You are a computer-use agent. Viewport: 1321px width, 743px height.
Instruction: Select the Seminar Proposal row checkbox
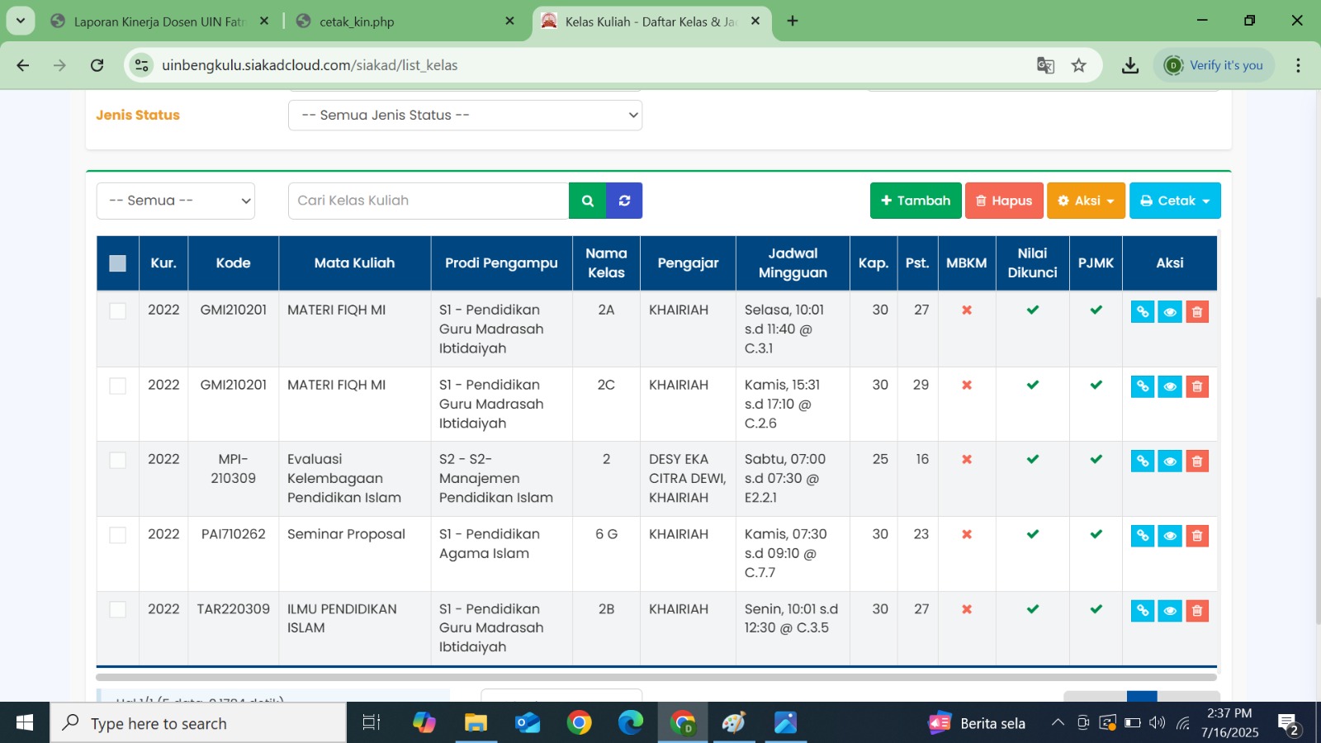(118, 535)
